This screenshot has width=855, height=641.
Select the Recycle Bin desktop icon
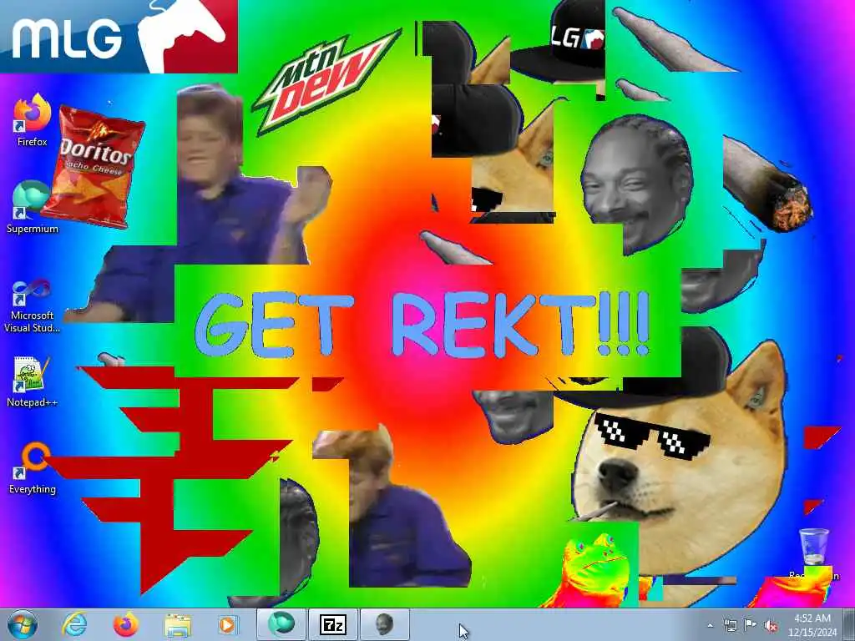click(x=813, y=553)
